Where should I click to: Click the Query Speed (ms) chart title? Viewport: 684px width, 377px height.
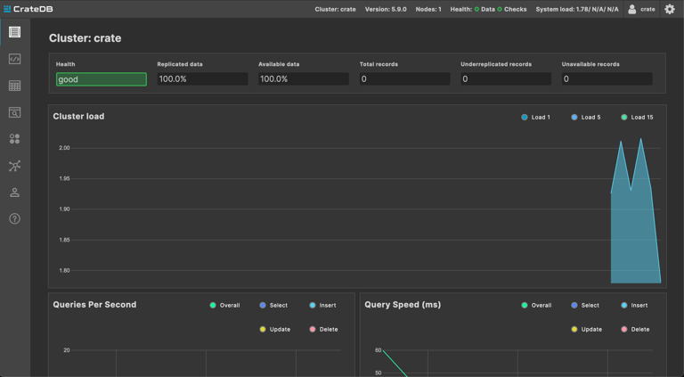[403, 305]
